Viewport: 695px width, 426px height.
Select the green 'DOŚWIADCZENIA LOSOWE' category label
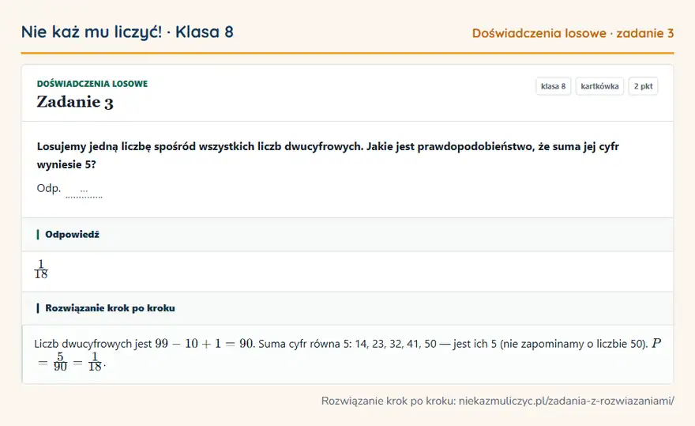coord(92,84)
